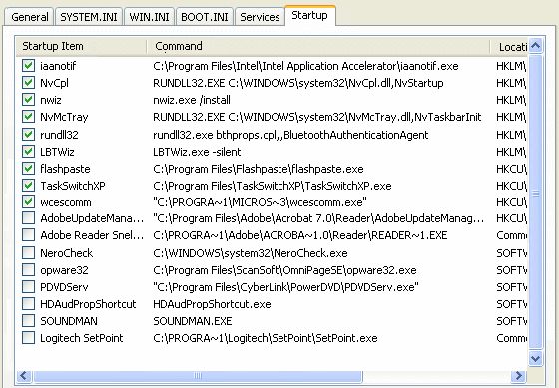
Task: Toggle the flashpaste checkbox
Action: pos(28,169)
